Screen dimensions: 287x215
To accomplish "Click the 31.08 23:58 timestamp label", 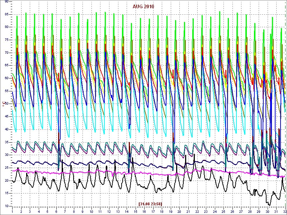I will coord(150,204).
